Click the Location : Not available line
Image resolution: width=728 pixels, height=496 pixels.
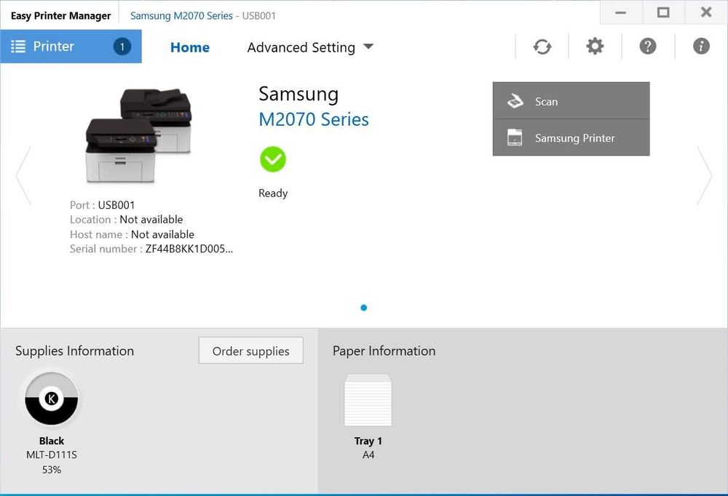[x=126, y=220]
